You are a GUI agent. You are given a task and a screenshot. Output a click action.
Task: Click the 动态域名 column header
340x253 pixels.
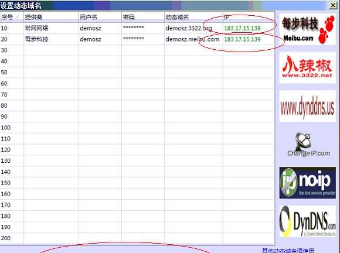[193, 17]
